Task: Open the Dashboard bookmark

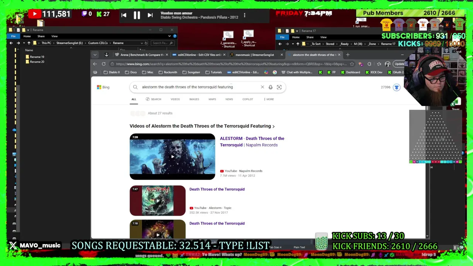Action: (x=350, y=72)
